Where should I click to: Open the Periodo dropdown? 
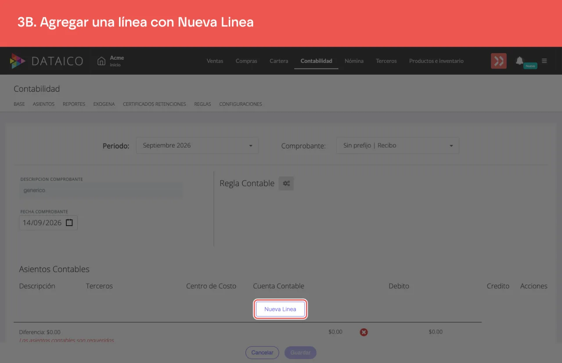[x=198, y=145]
